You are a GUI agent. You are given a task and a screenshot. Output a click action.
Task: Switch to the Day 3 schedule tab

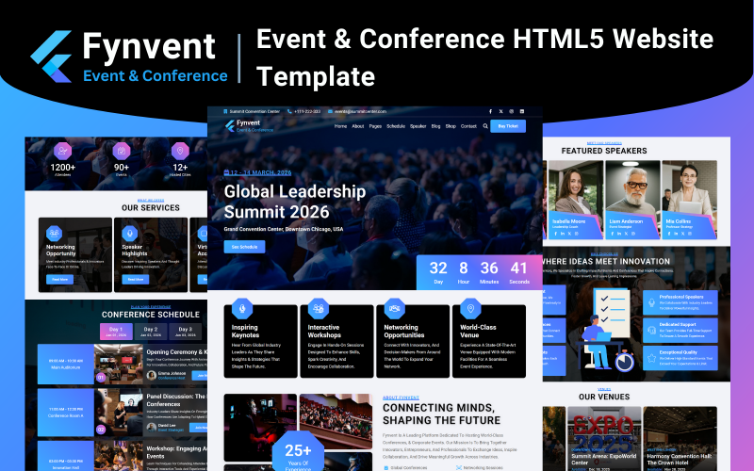coord(185,332)
